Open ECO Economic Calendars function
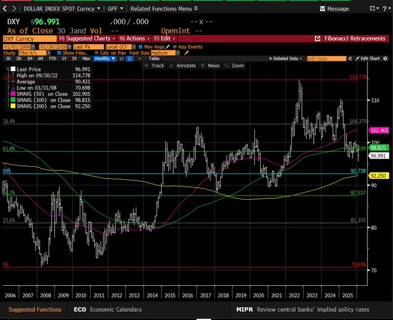 click(107, 310)
